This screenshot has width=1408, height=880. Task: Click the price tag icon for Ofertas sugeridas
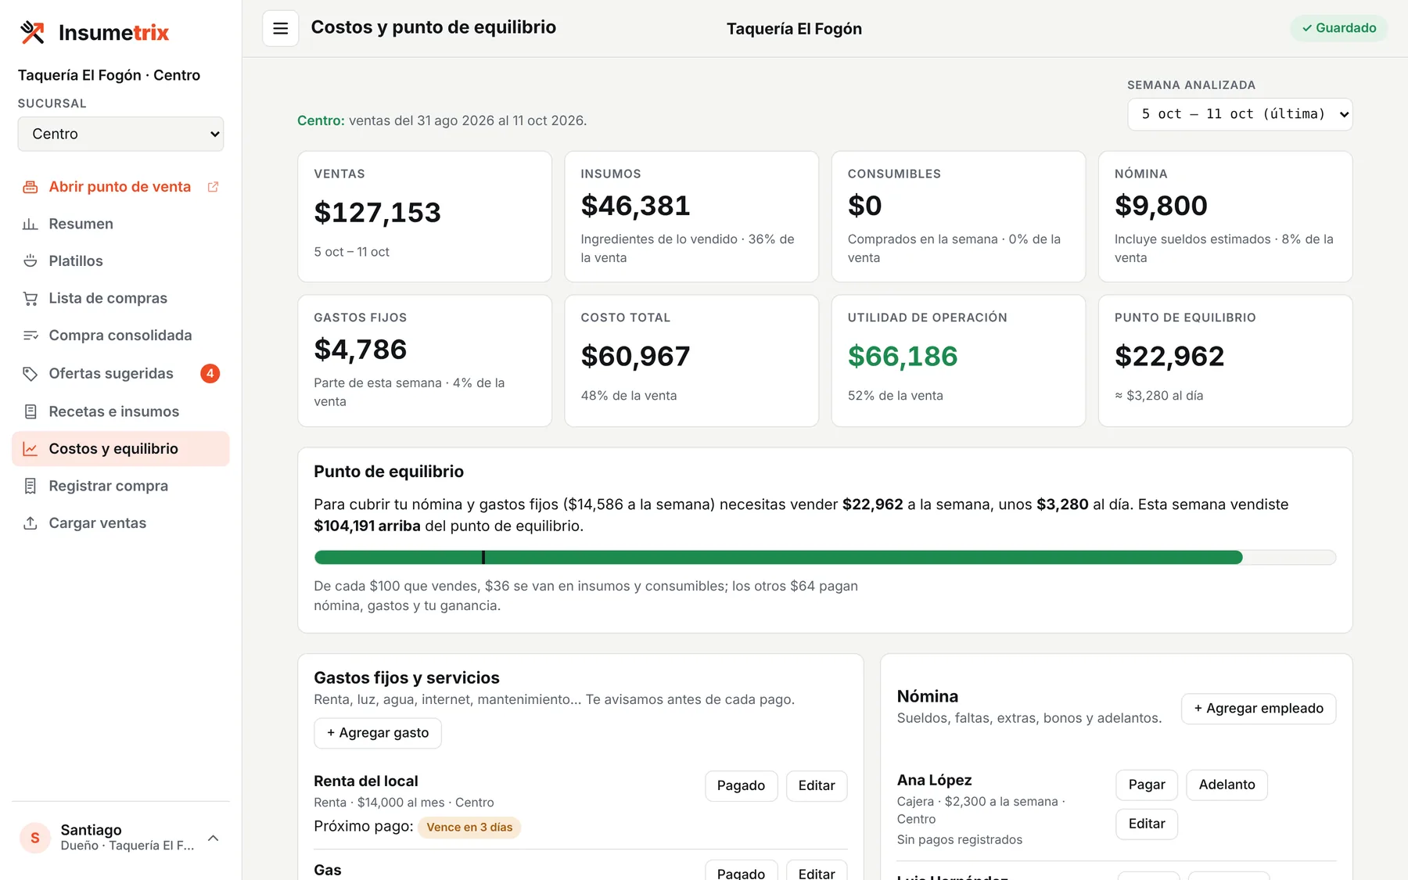click(31, 374)
